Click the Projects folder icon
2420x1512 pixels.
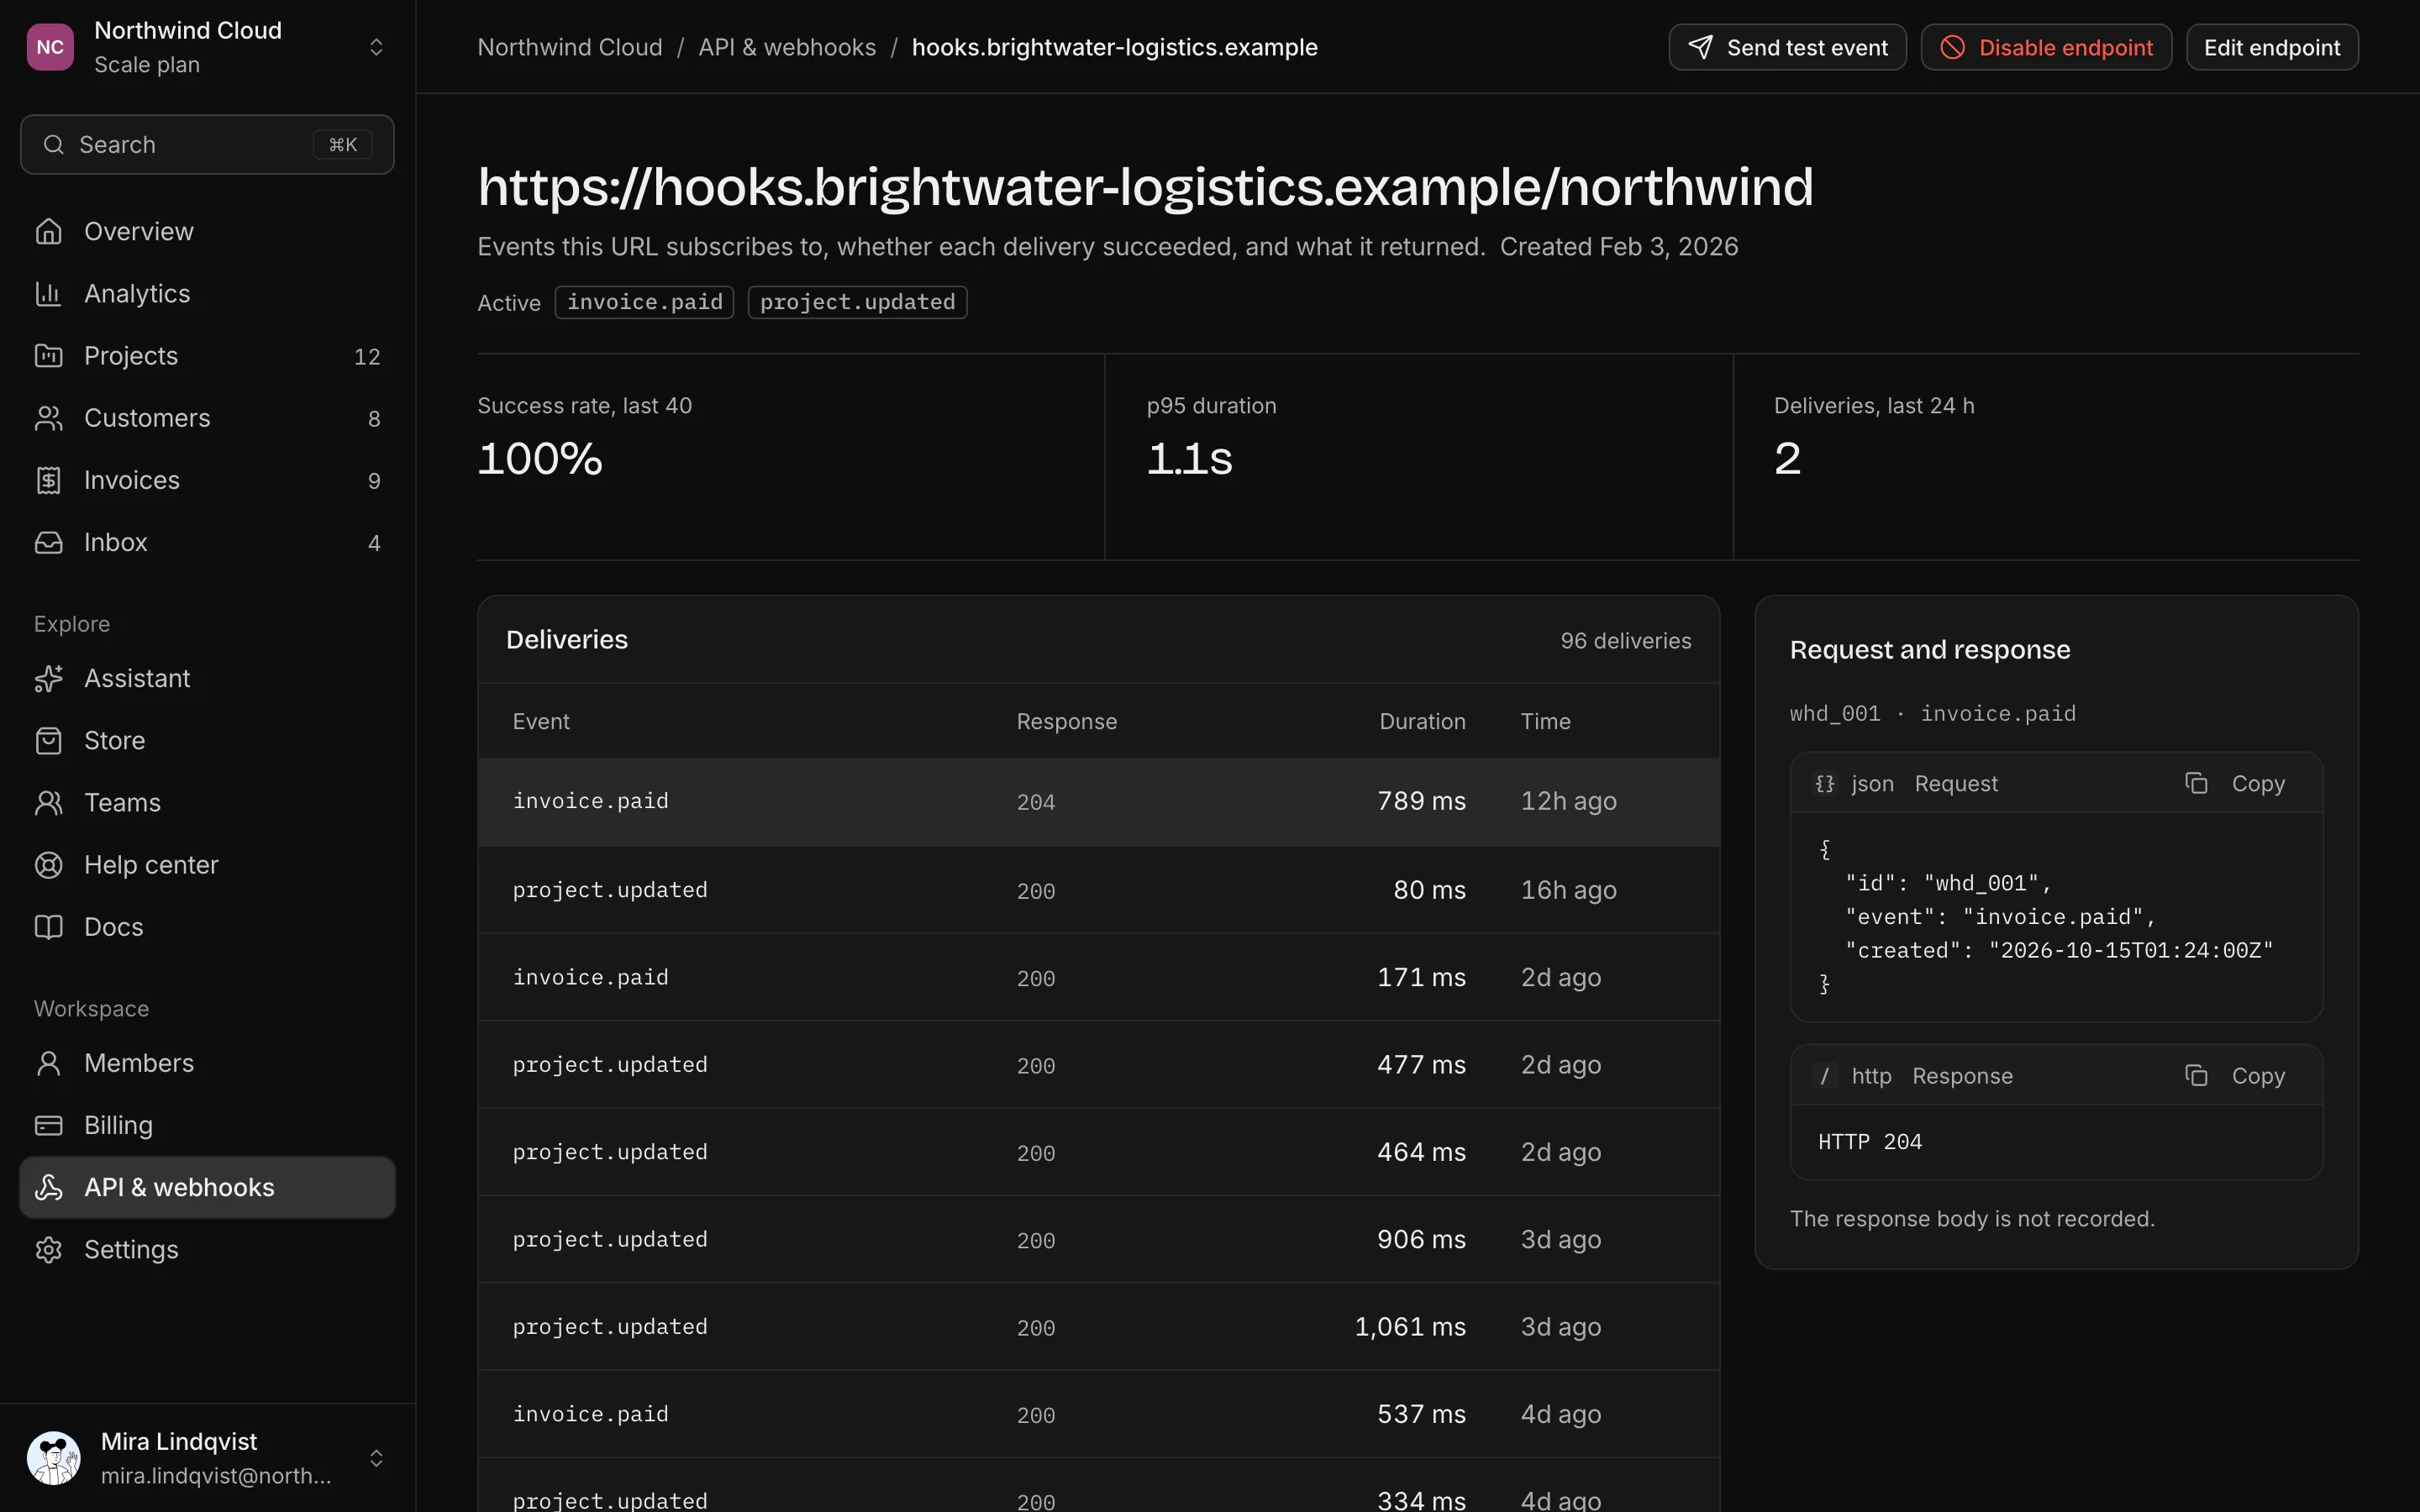click(x=48, y=355)
